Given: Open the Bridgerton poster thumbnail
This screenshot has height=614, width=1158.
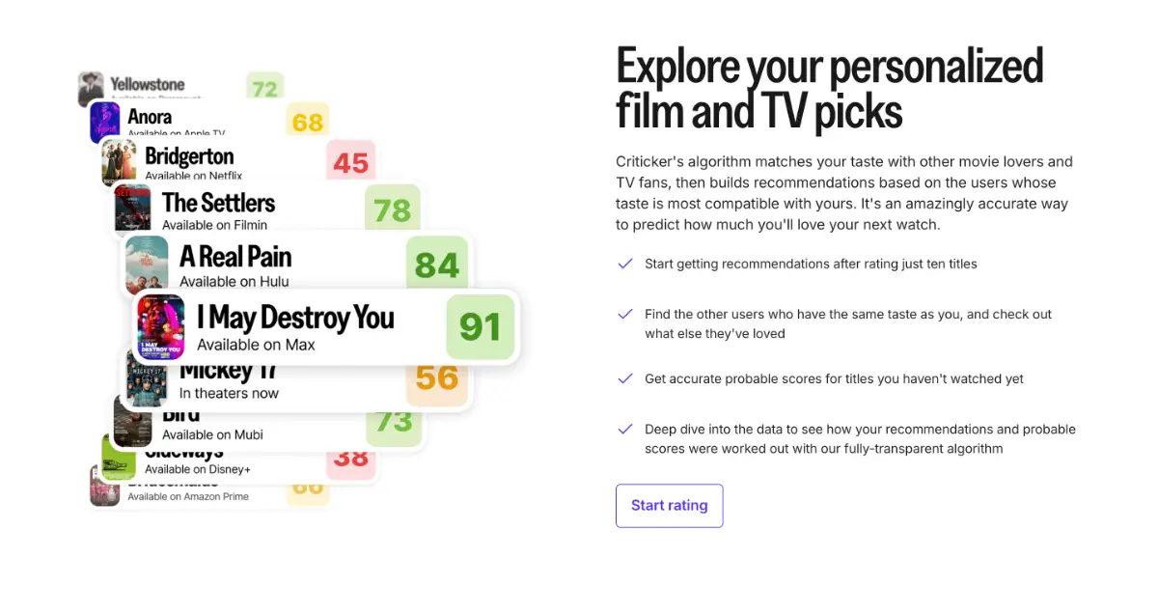Looking at the screenshot, I should click(x=119, y=162).
